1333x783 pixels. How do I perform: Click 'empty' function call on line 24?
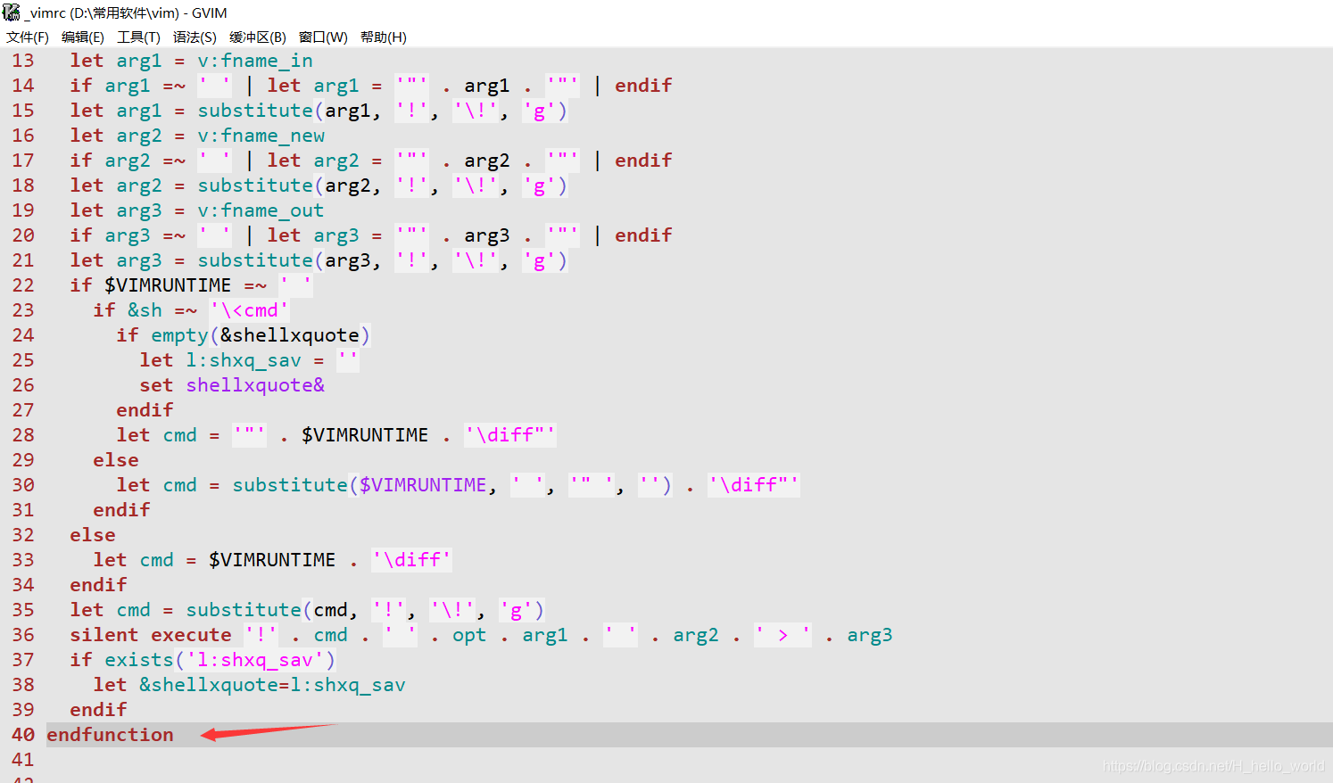tap(179, 335)
